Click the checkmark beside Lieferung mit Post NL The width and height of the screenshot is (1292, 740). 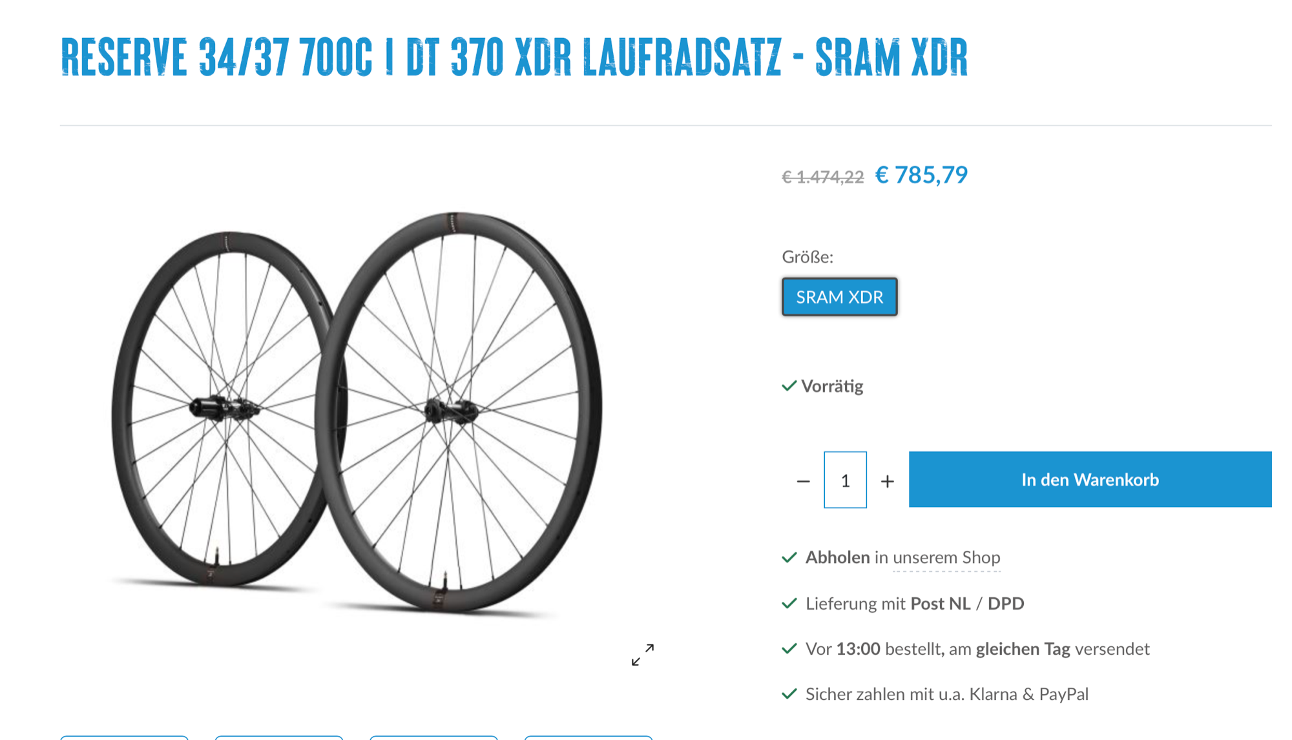[x=789, y=604]
